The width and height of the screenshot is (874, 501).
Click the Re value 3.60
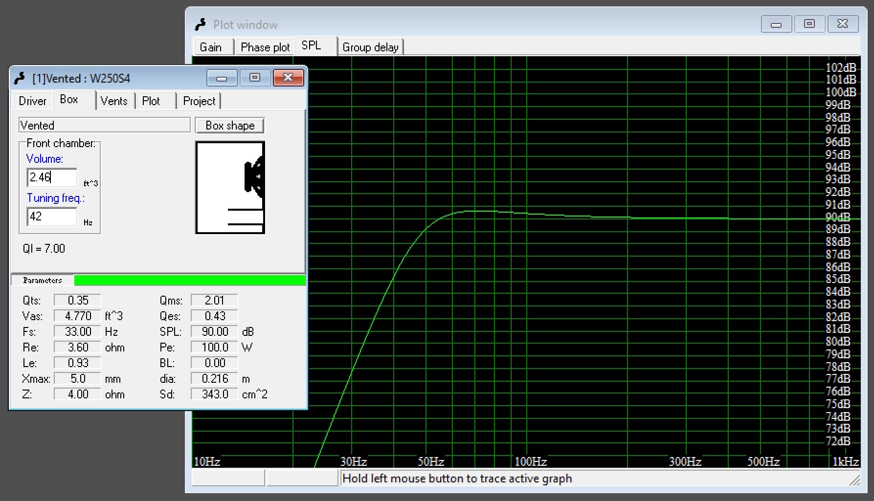78,347
